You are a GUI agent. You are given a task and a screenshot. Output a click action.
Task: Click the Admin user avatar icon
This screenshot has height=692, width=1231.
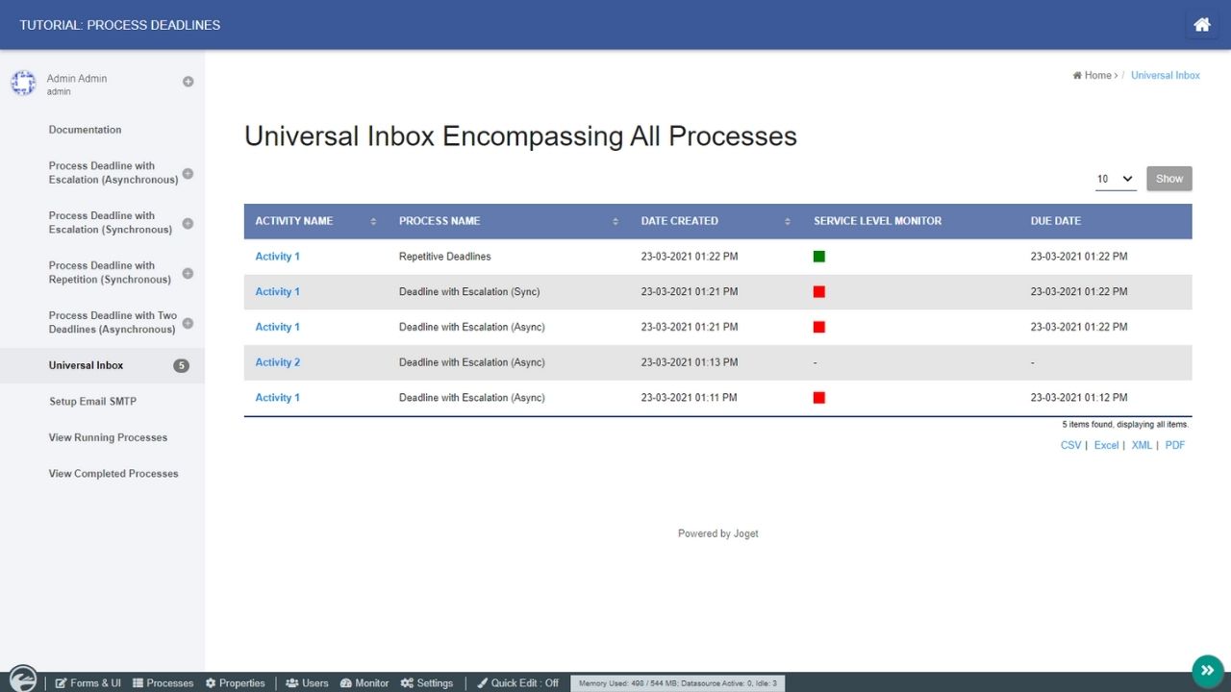coord(23,84)
